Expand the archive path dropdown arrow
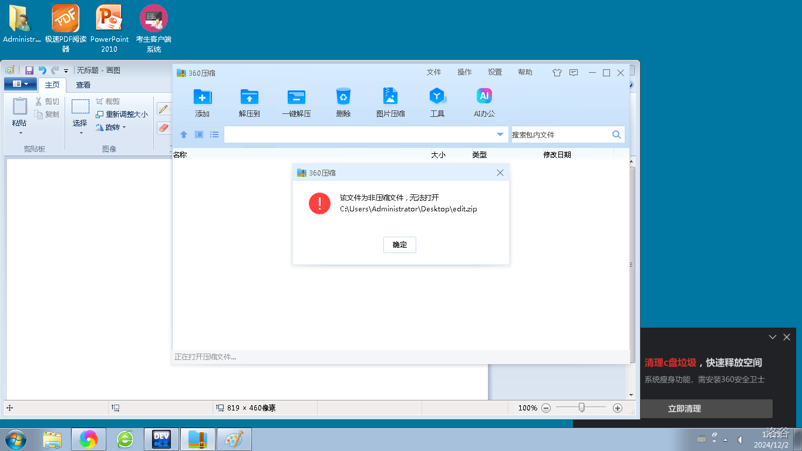Viewport: 802px width, 451px height. tap(500, 134)
